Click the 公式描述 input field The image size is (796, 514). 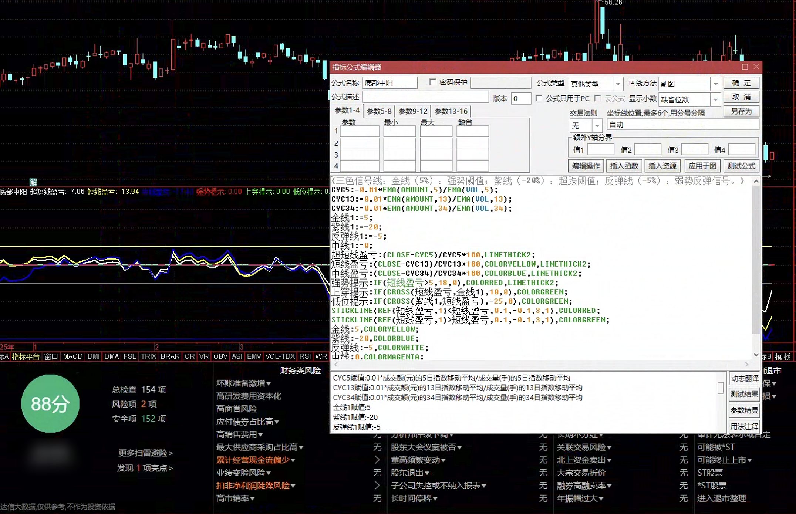click(425, 97)
